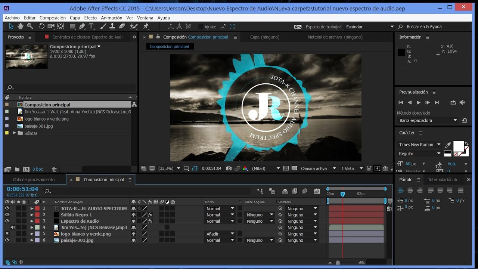Toggle fx switch on Espectro de Audio

click(150, 221)
